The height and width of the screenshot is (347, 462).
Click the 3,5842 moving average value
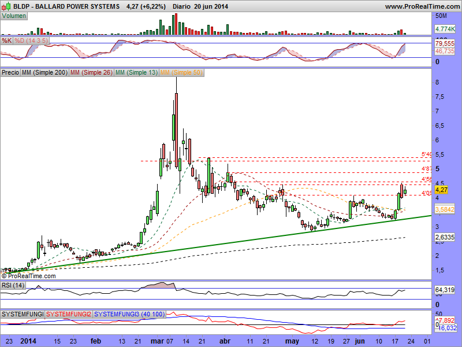click(x=445, y=209)
